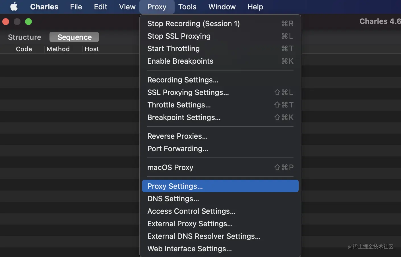Viewport: 401px width, 257px height.
Task: Open Throttle Settings
Action: point(179,105)
